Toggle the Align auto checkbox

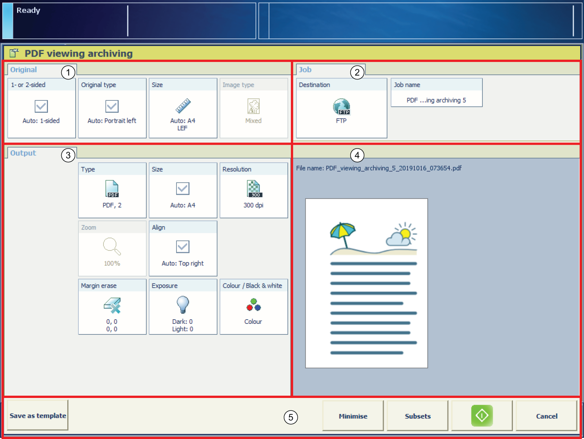click(x=182, y=247)
